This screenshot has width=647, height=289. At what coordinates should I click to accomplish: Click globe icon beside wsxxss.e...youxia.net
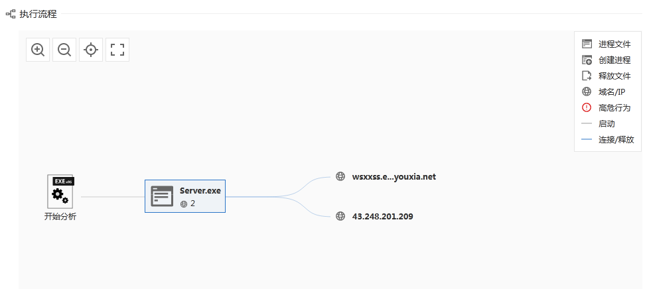coord(340,176)
